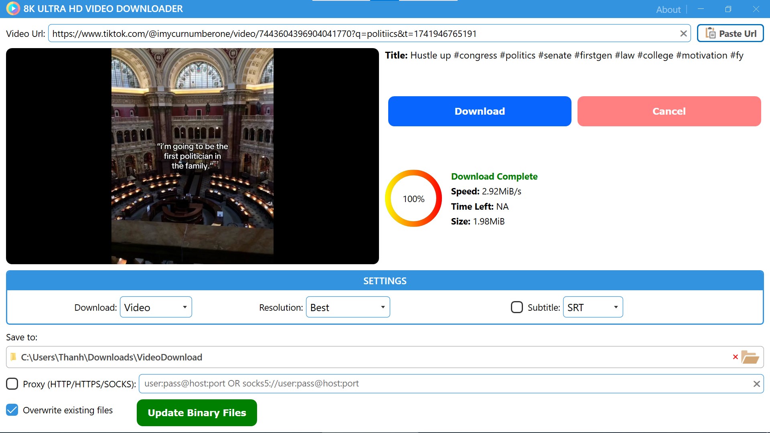The height and width of the screenshot is (433, 770).
Task: Click the SETTINGS panel header
Action: (385, 281)
